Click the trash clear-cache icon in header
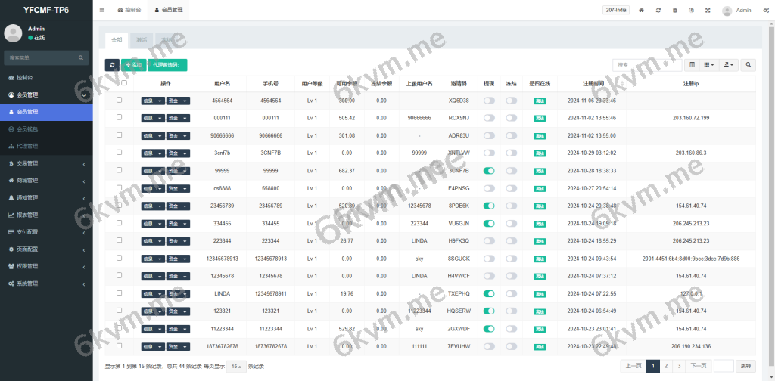 click(x=674, y=11)
